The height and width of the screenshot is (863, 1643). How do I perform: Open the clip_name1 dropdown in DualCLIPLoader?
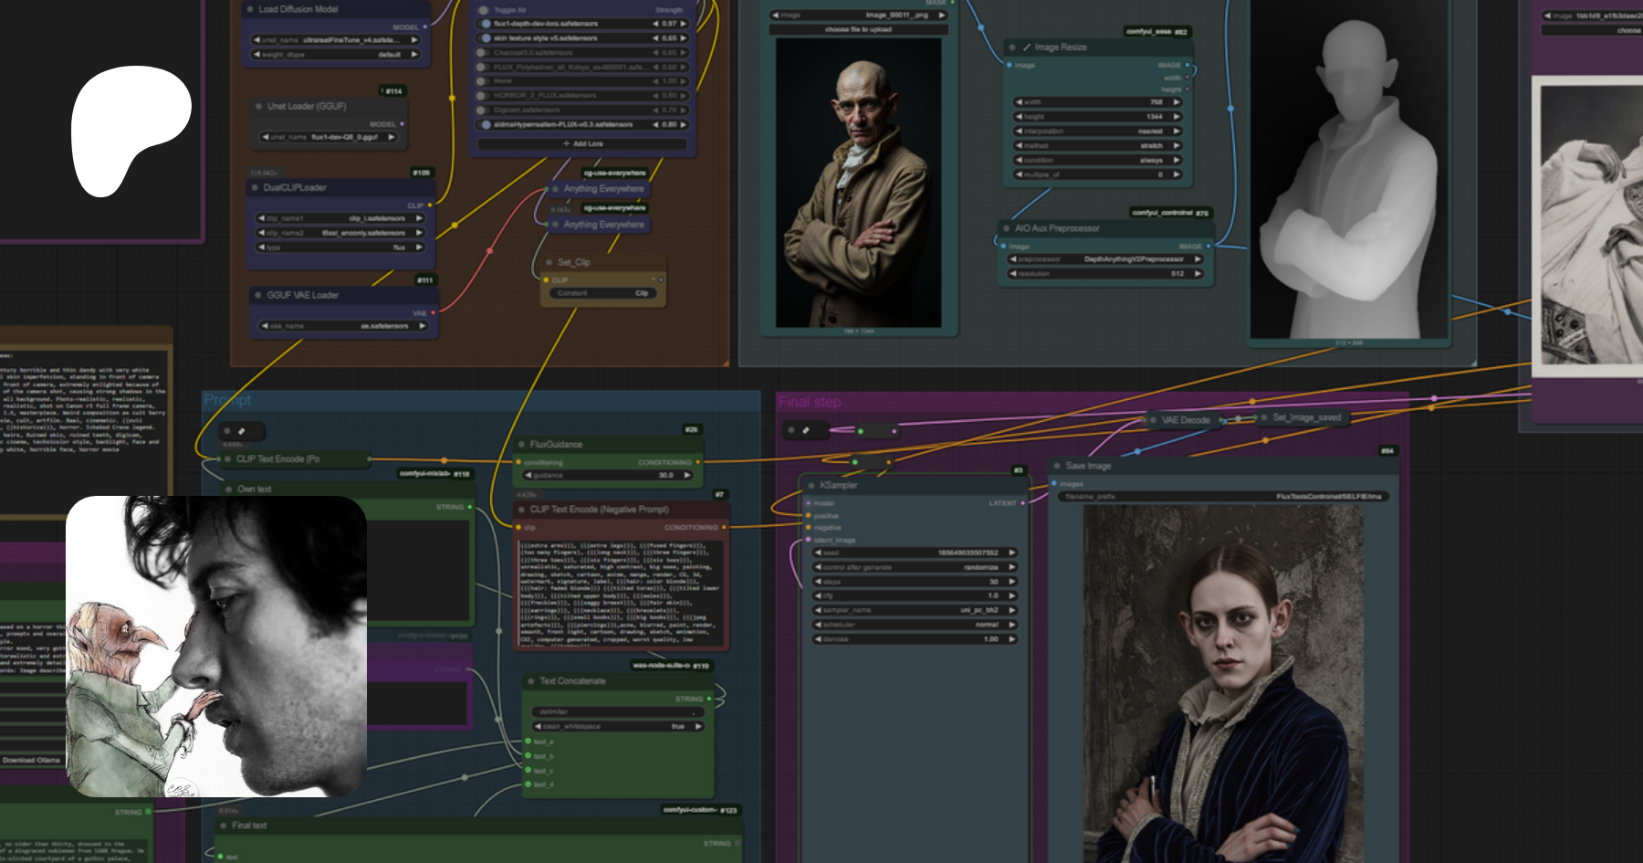point(340,219)
